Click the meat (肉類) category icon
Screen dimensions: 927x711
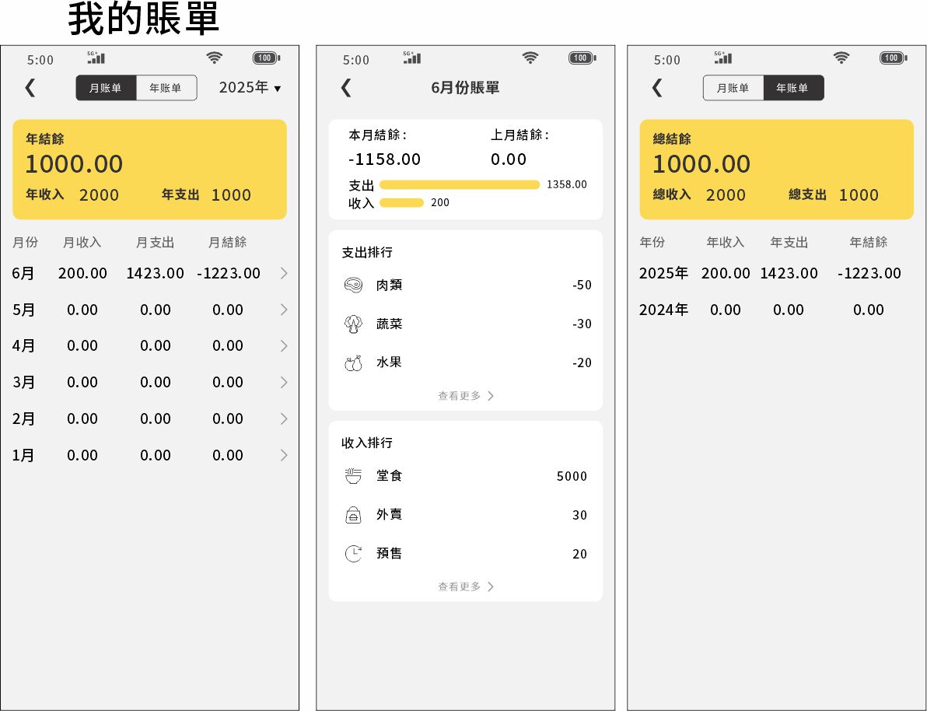353,285
